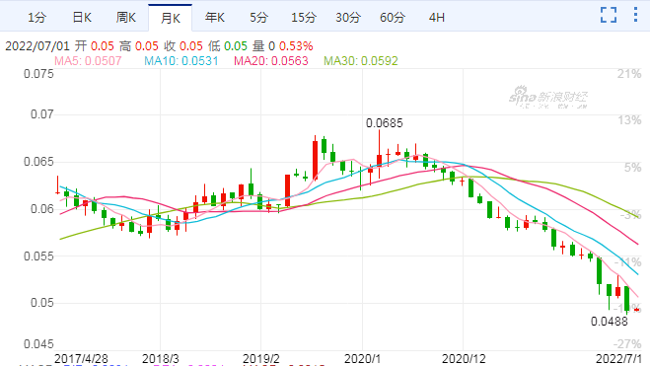650x366 pixels.
Task: Click the 2022/07/01 date readout
Action: pos(37,46)
